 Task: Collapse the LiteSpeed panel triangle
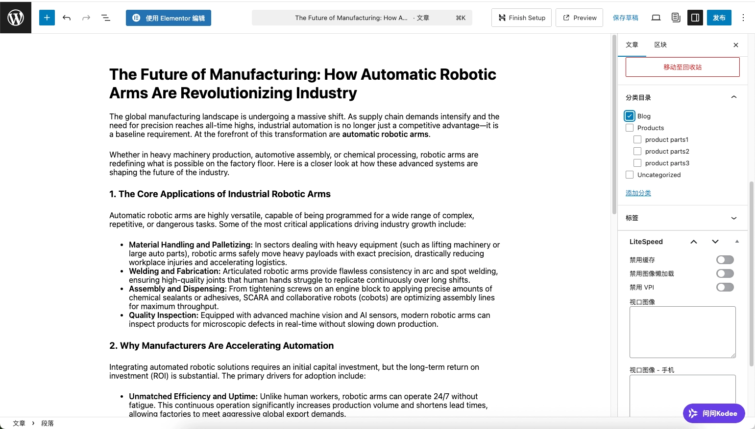pos(737,241)
